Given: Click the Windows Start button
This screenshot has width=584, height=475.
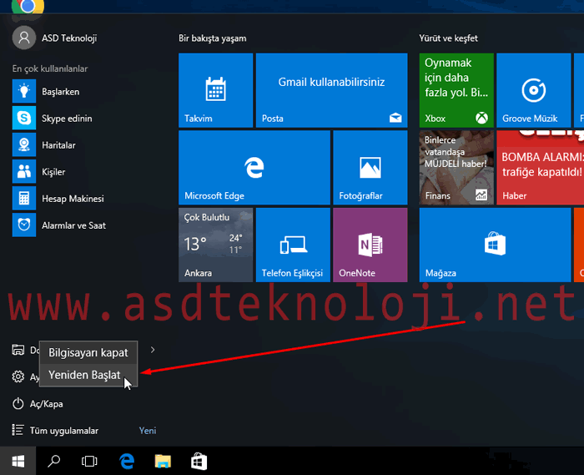Looking at the screenshot, I should pyautogui.click(x=18, y=461).
